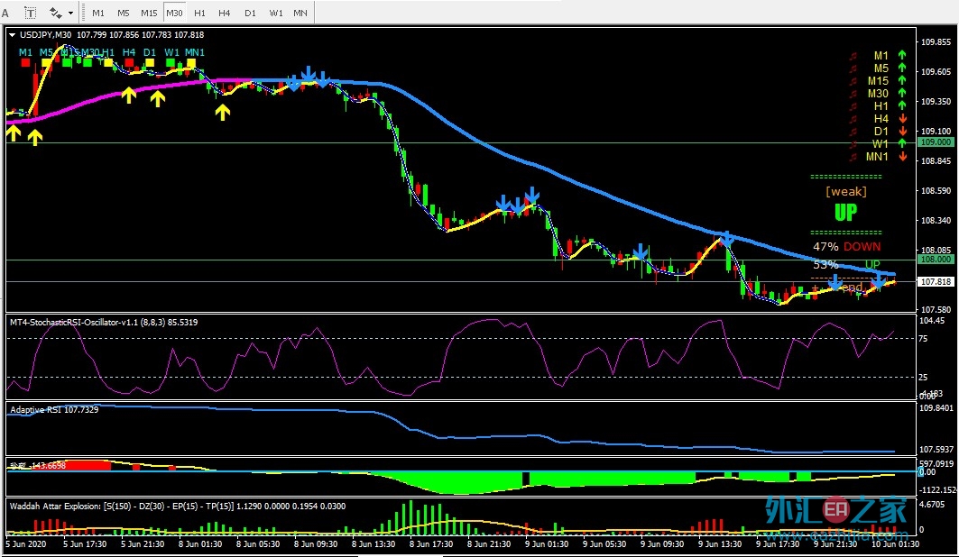Image resolution: width=959 pixels, height=557 pixels.
Task: Click the red square under H4 label
Action: [x=128, y=62]
